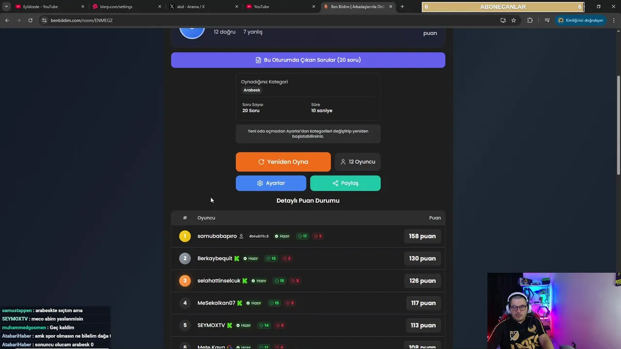This screenshot has height=349, width=621.
Task: Click the 113 puan score
Action: click(423, 325)
